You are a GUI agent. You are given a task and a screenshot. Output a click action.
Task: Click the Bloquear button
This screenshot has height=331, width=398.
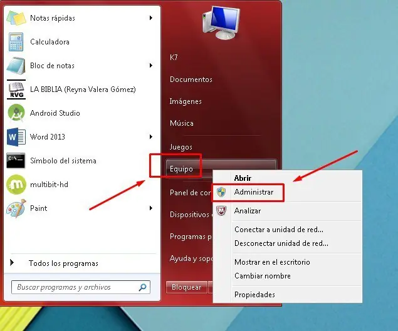[x=187, y=287]
